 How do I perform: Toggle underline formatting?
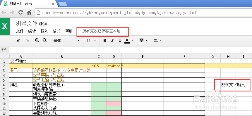point(120,41)
